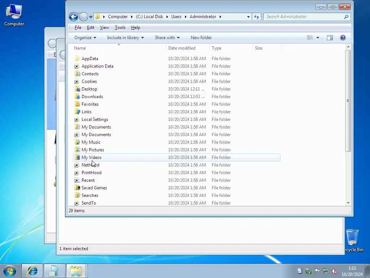This screenshot has width=370, height=278.
Task: Select the Searches folder icon
Action: click(77, 195)
